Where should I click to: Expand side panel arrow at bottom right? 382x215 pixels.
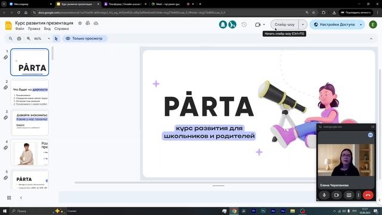click(380, 200)
